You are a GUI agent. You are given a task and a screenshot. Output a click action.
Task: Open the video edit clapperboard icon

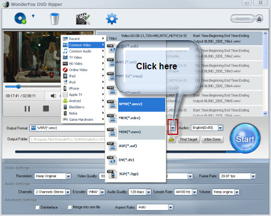(x=83, y=18)
